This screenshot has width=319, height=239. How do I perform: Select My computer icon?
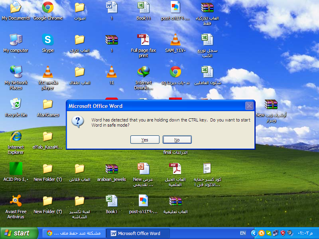(16, 43)
